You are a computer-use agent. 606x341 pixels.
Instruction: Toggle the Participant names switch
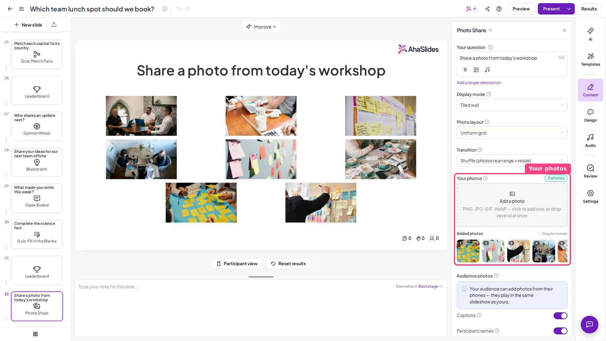pos(560,331)
